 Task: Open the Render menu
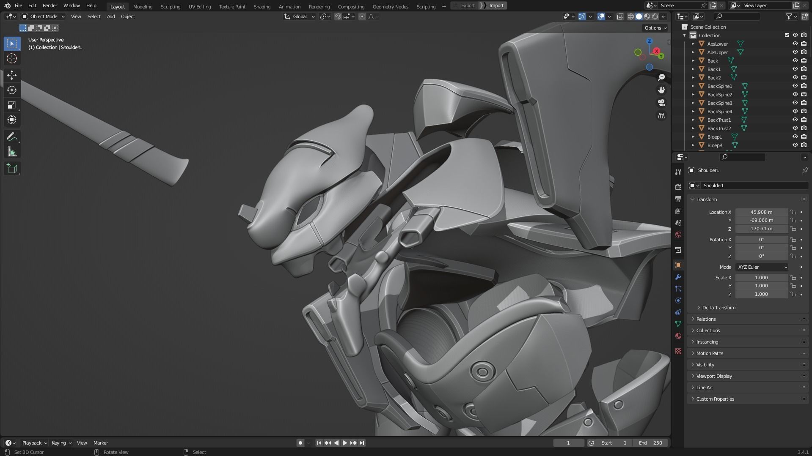coord(50,5)
